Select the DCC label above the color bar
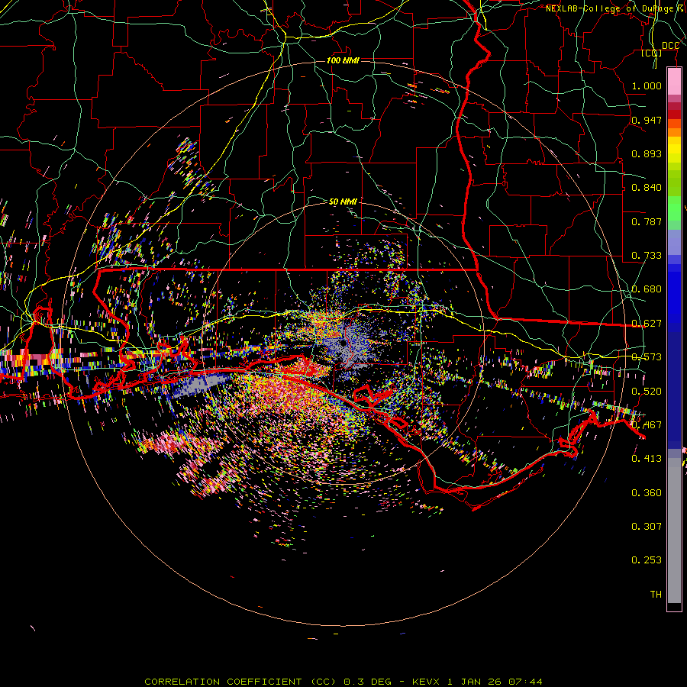The width and height of the screenshot is (687, 687). click(670, 46)
